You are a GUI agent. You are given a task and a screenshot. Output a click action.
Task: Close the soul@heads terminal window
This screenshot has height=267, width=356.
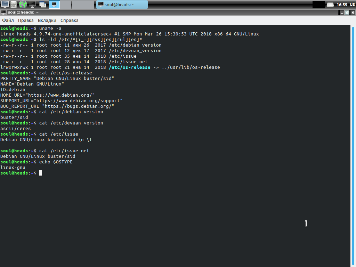[x=353, y=13]
